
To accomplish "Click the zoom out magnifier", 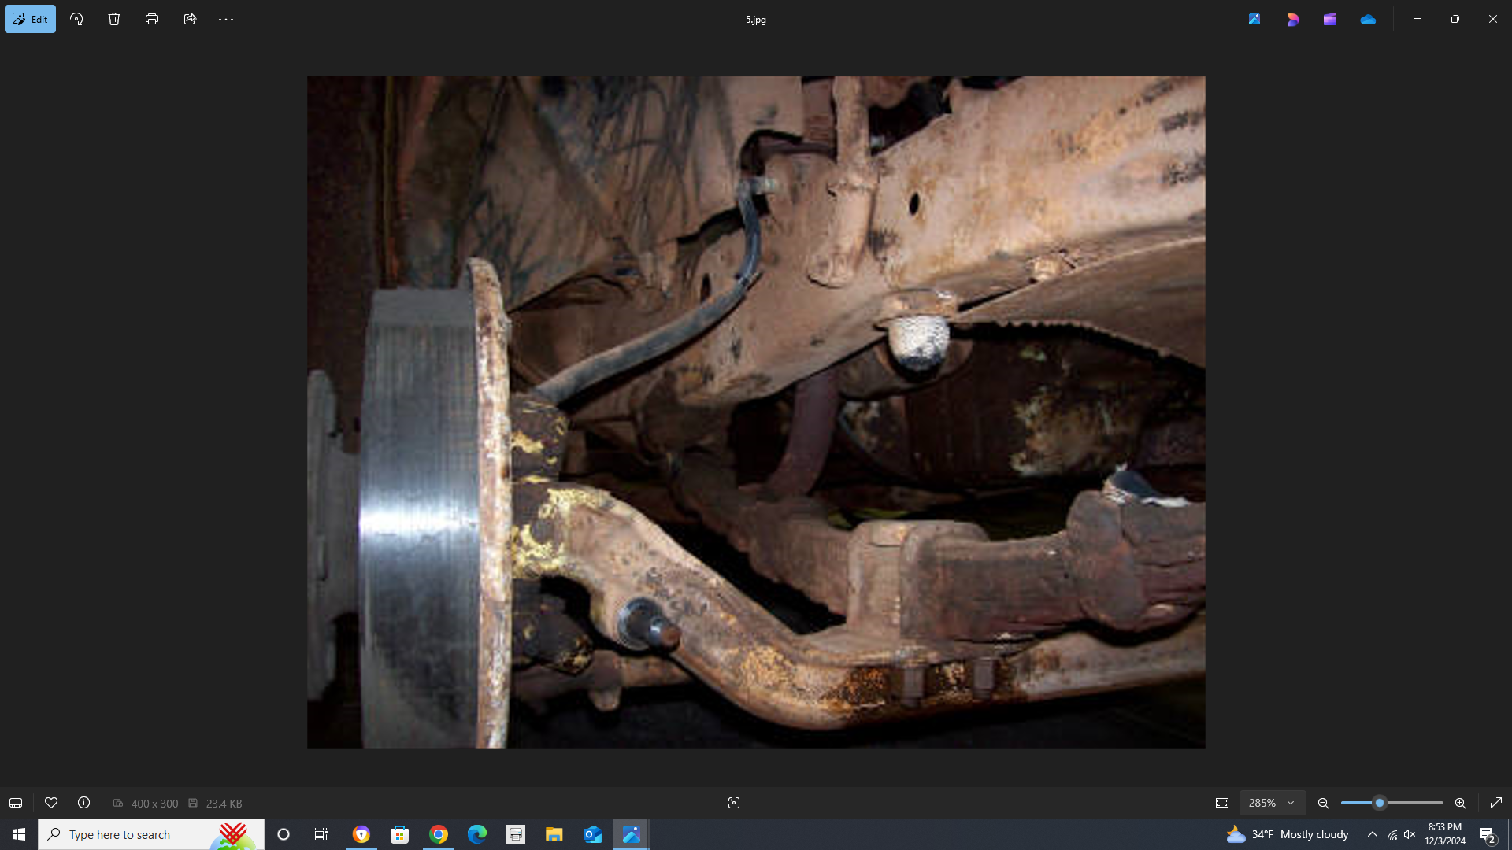I will 1324,803.
